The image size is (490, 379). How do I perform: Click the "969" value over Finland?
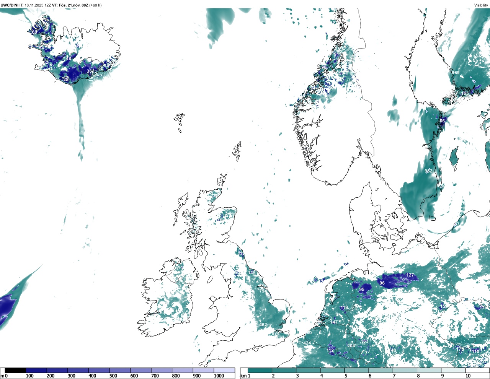tap(456, 73)
